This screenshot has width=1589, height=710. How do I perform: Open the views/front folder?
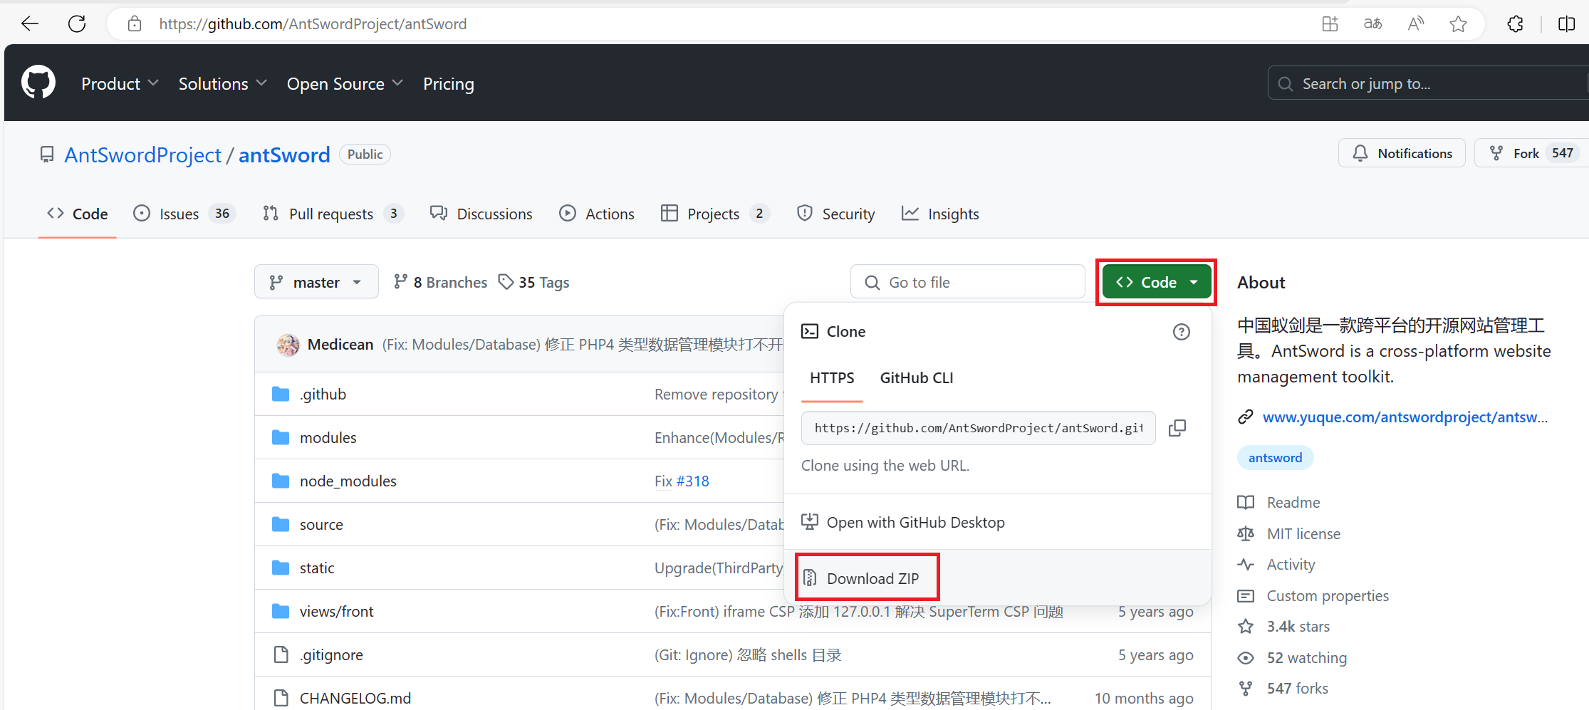336,611
